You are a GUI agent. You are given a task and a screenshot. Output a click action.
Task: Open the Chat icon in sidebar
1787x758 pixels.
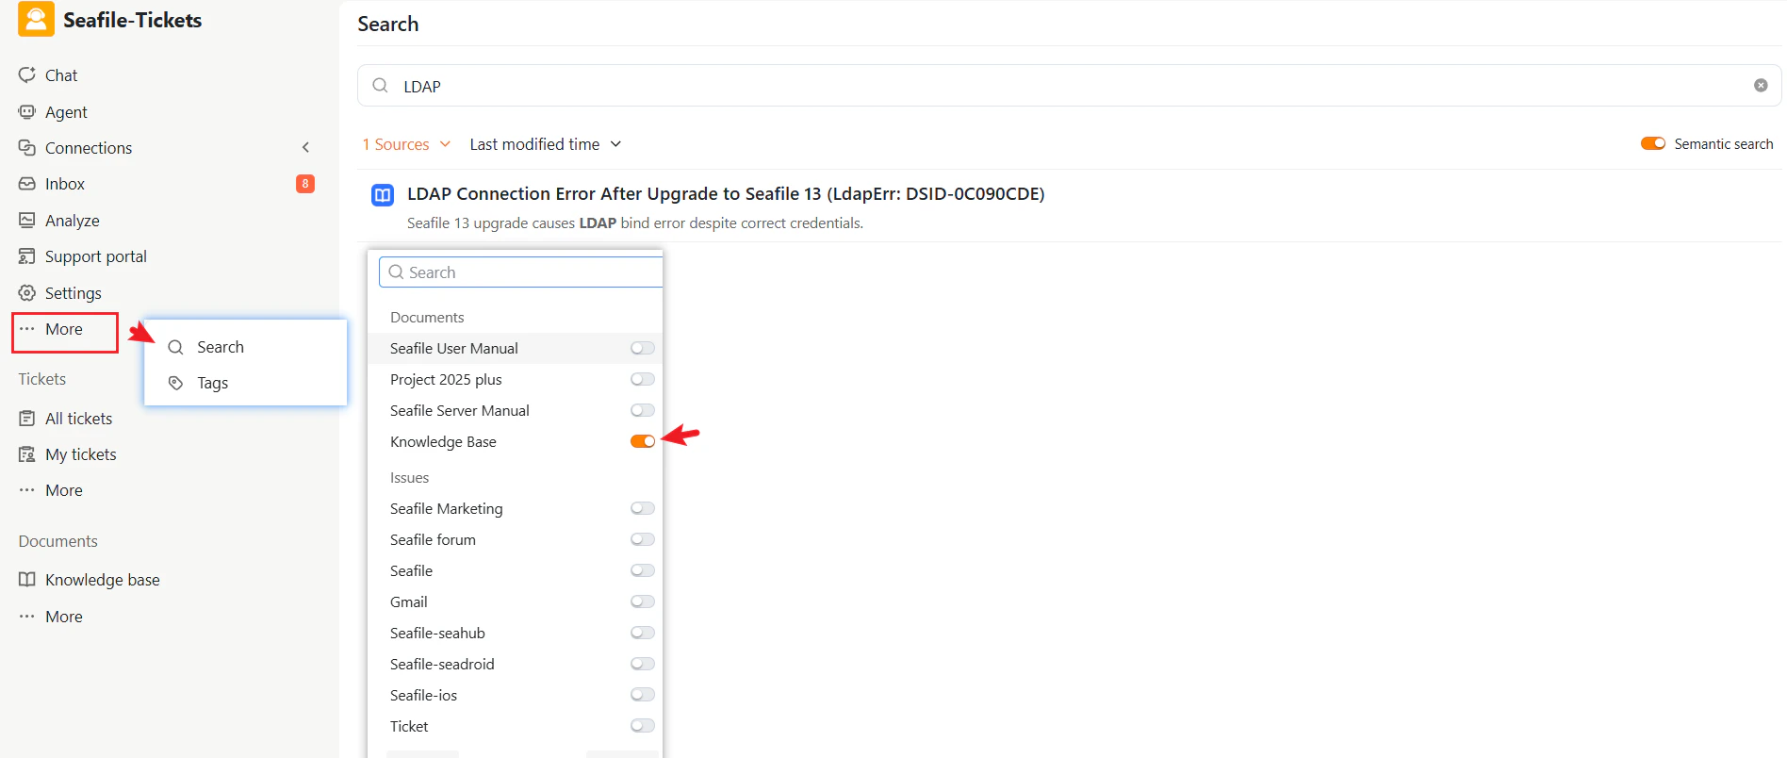click(27, 74)
